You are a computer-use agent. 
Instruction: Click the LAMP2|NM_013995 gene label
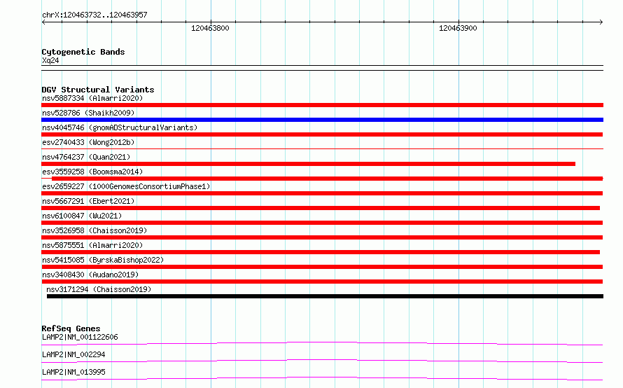pos(73,372)
